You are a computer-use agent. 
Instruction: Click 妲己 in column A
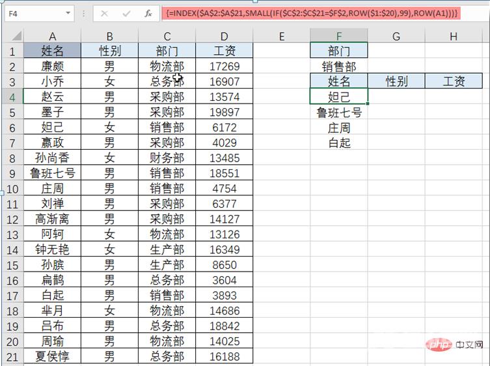coord(52,127)
